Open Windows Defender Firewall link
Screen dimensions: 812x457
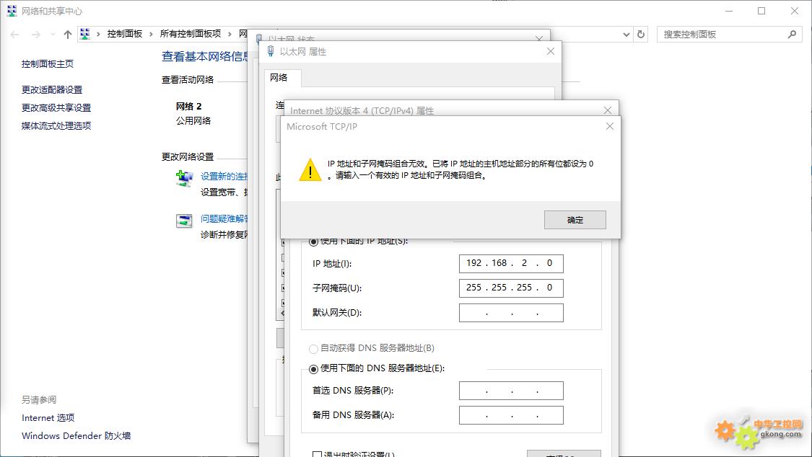76,436
